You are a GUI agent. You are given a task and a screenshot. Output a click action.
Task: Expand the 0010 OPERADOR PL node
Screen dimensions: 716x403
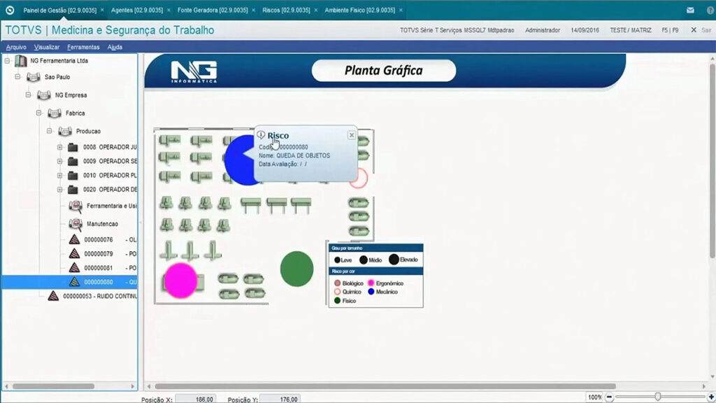60,176
